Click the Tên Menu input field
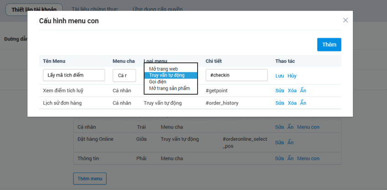The width and height of the screenshot is (387, 190). click(74, 75)
